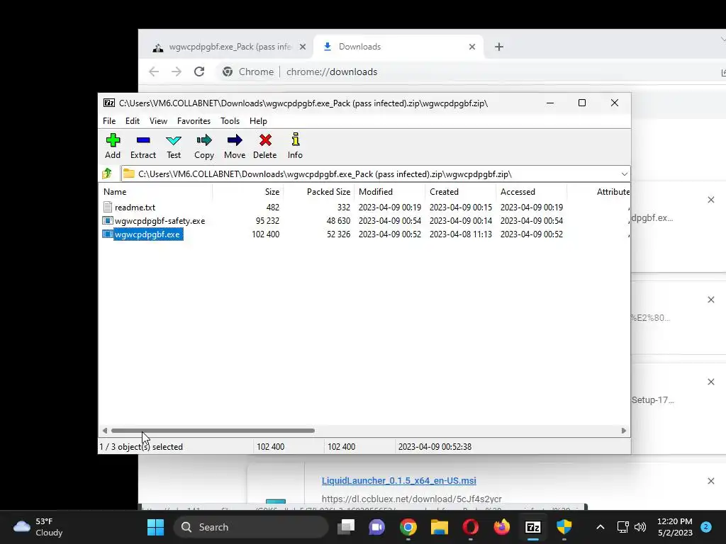726x544 pixels.
Task: Sort files by Size column
Action: pos(248,191)
